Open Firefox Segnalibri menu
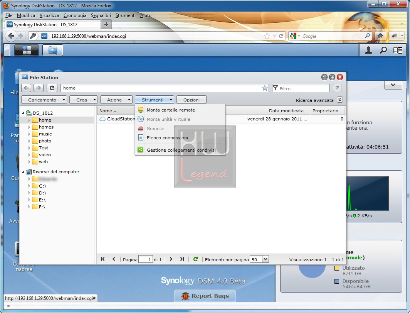Image resolution: width=410 pixels, height=313 pixels. click(x=101, y=15)
